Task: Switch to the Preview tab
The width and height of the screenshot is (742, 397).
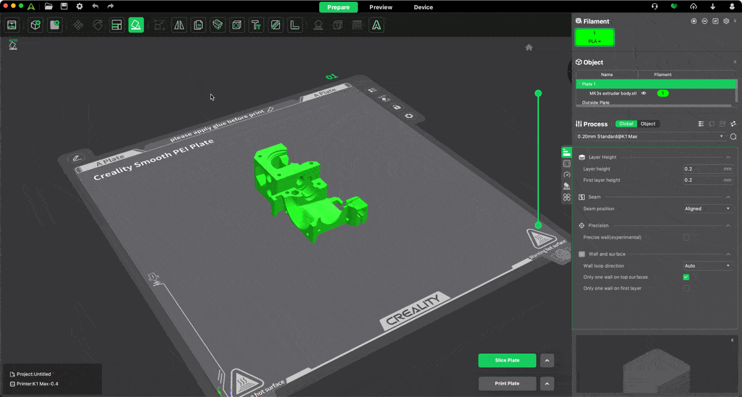Action: 381,7
